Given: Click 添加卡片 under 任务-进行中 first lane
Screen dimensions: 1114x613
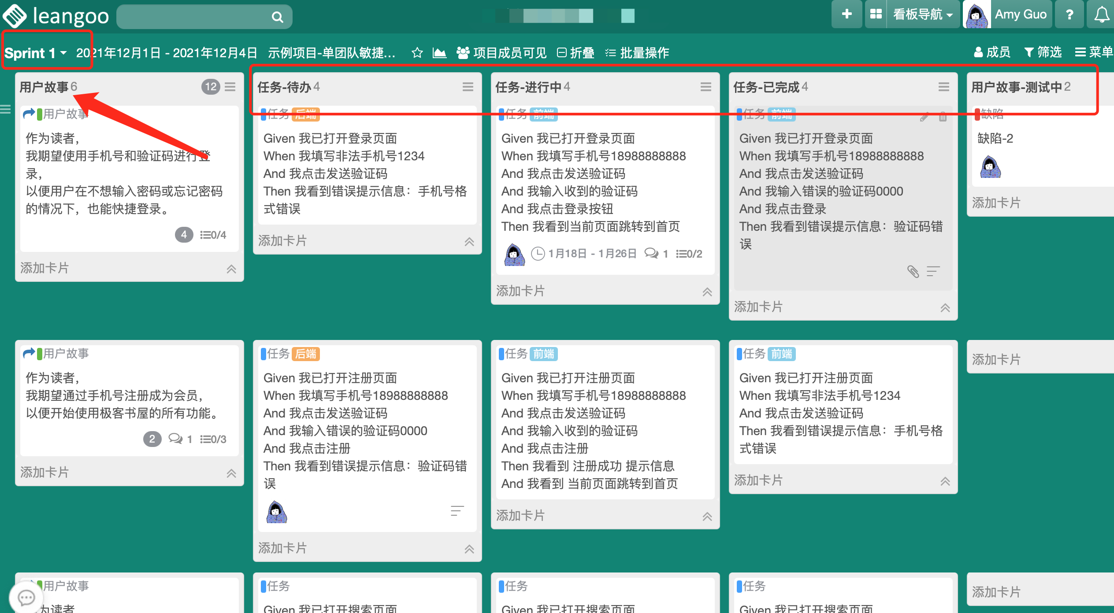Looking at the screenshot, I should click(520, 291).
